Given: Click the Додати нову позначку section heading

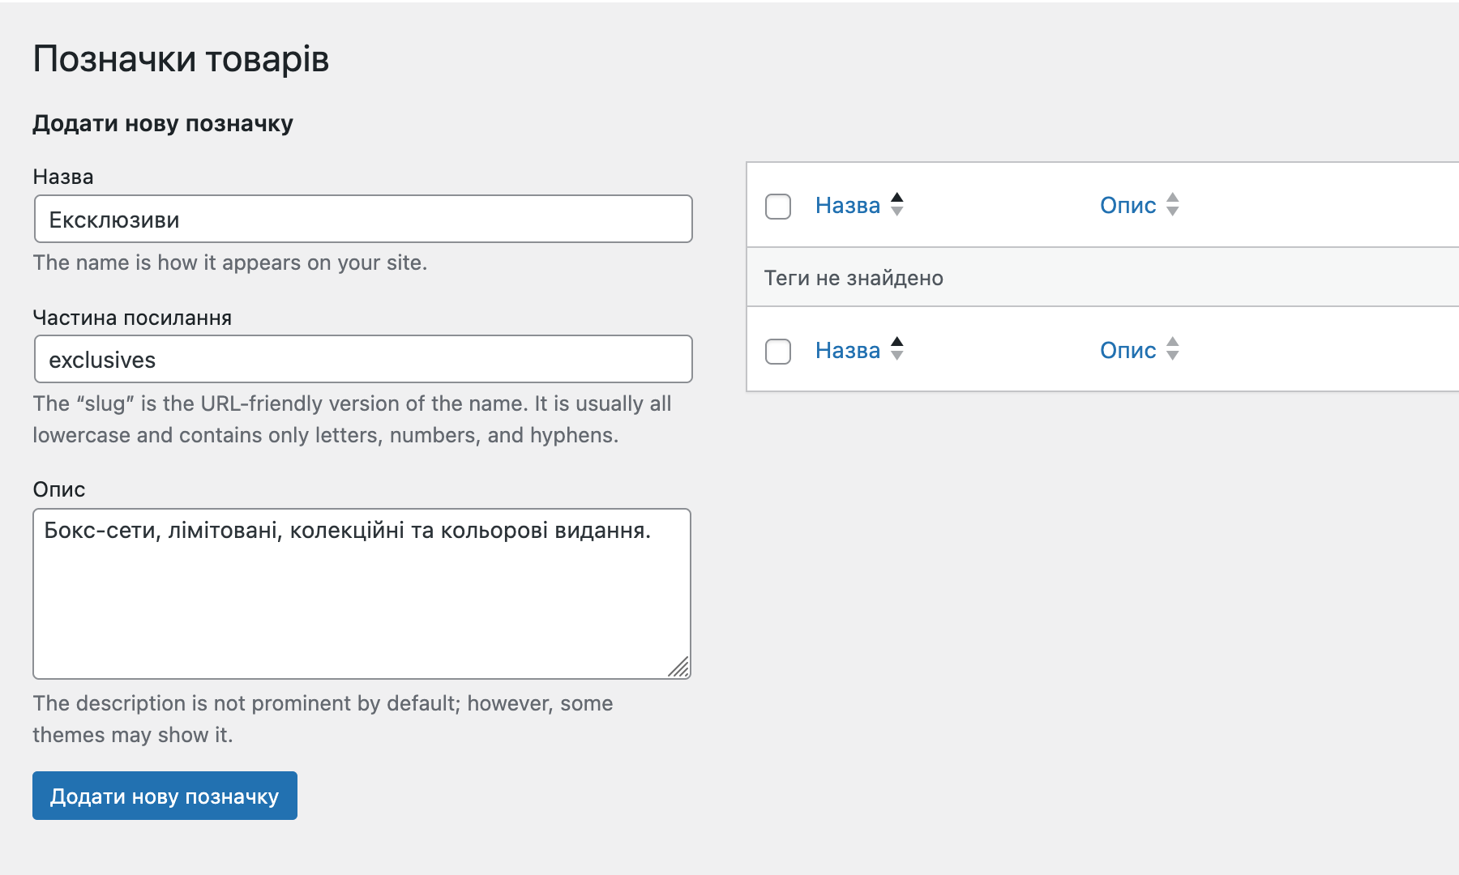Looking at the screenshot, I should [x=163, y=123].
